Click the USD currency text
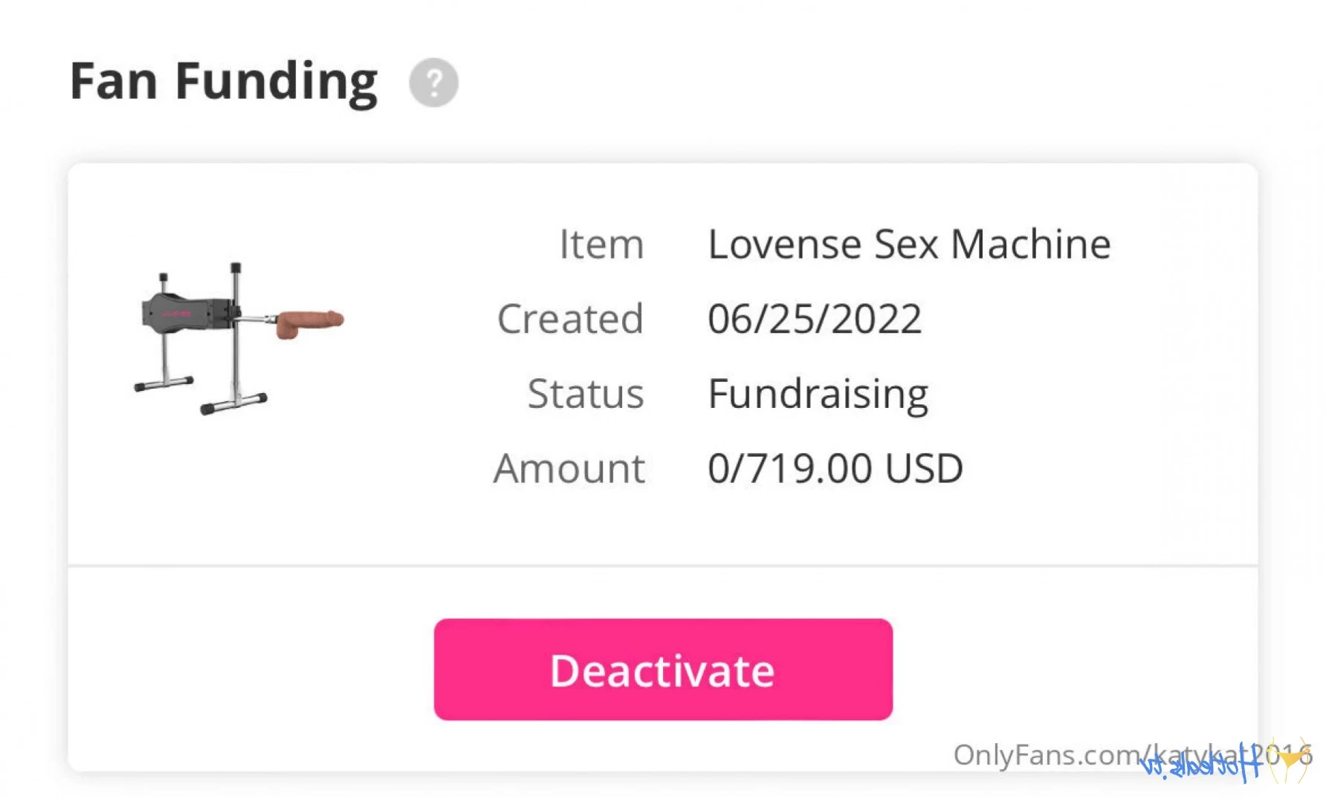 click(924, 469)
